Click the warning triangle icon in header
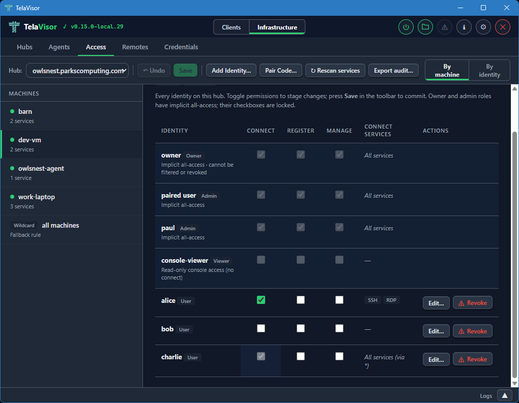 click(445, 27)
